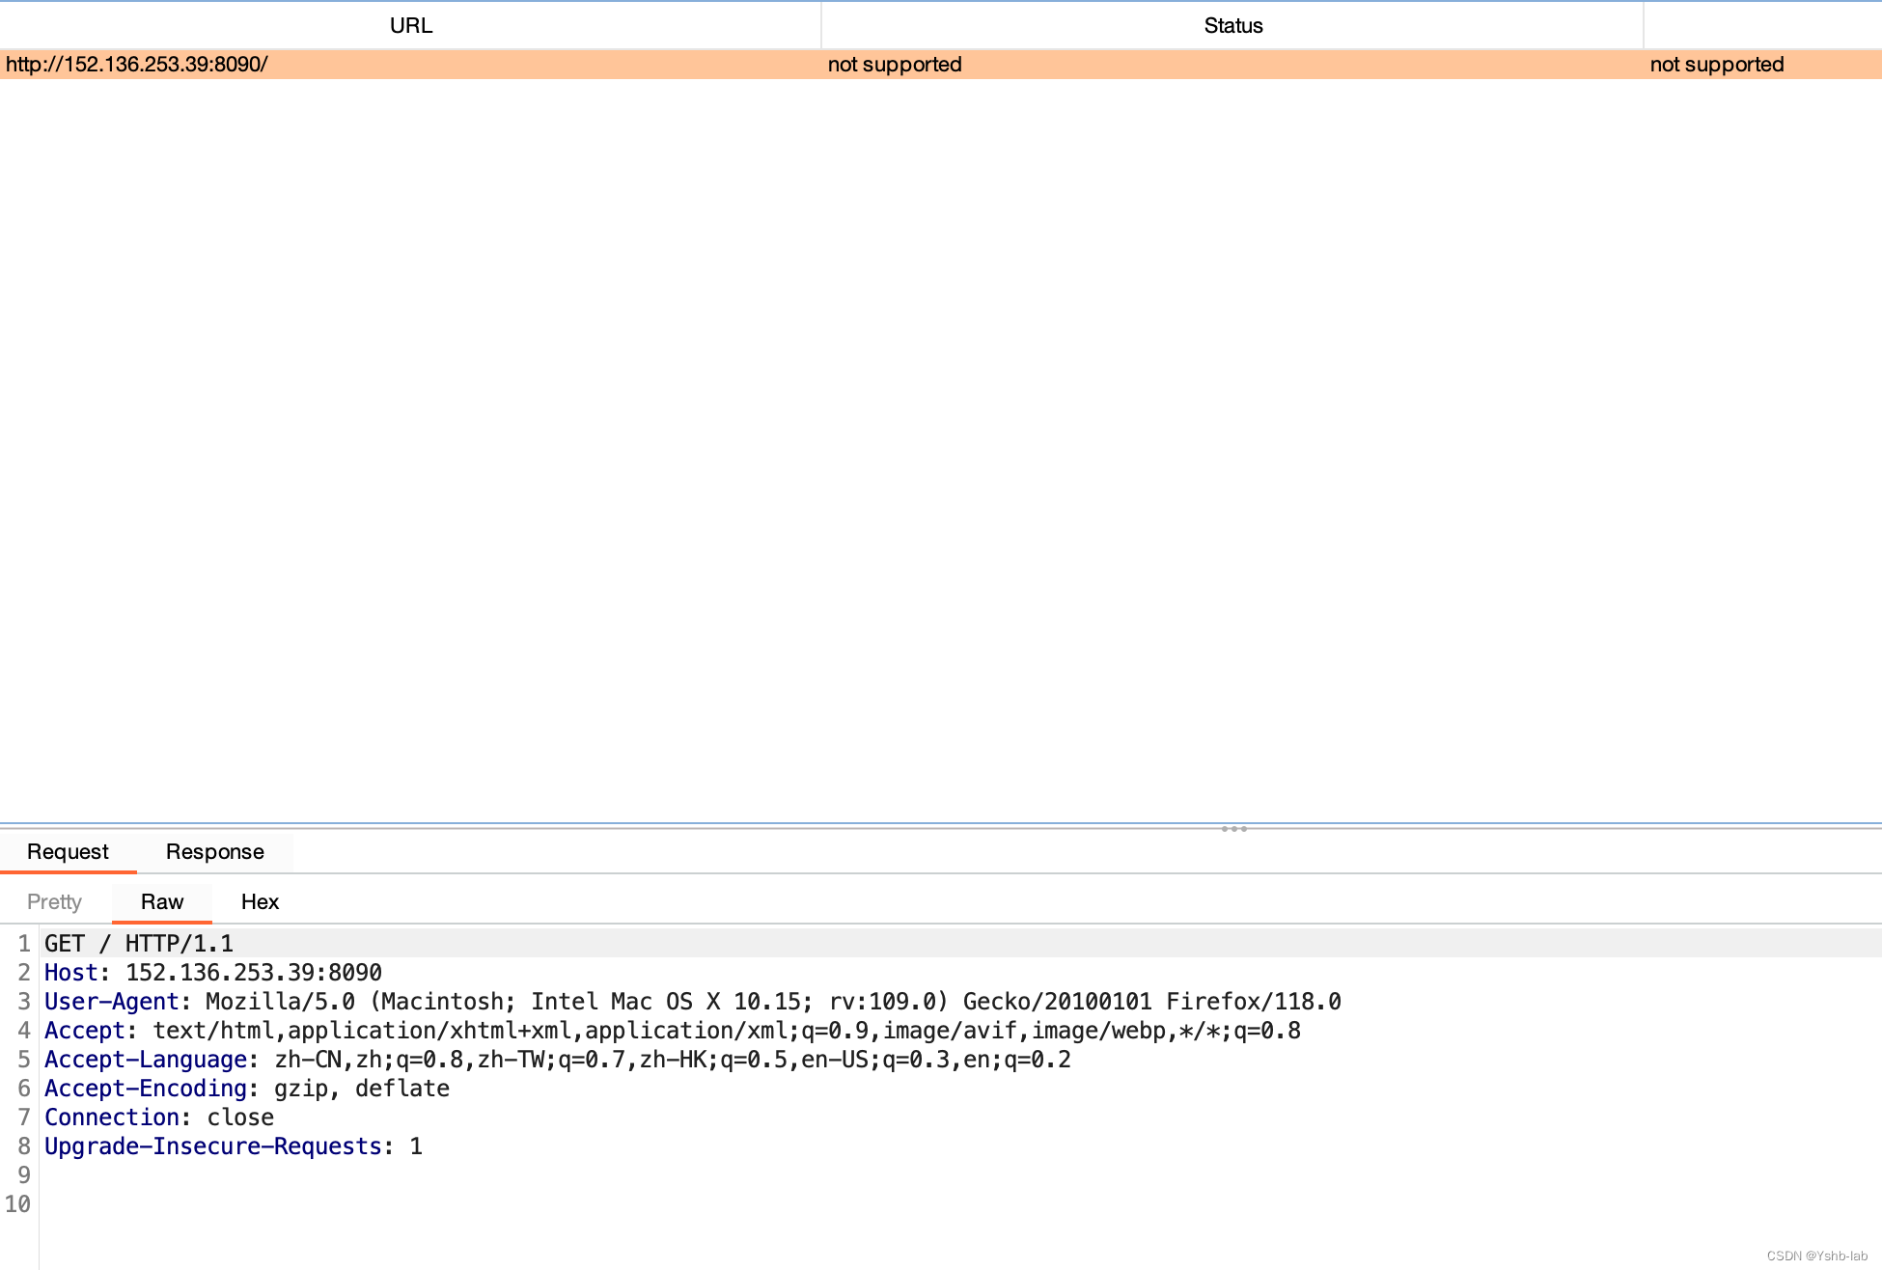This screenshot has height=1270, width=1882.
Task: Click the not supported status cell
Action: (894, 65)
